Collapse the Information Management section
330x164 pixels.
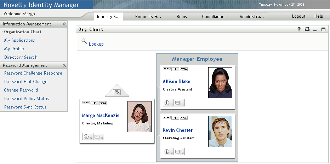[x=64, y=24]
